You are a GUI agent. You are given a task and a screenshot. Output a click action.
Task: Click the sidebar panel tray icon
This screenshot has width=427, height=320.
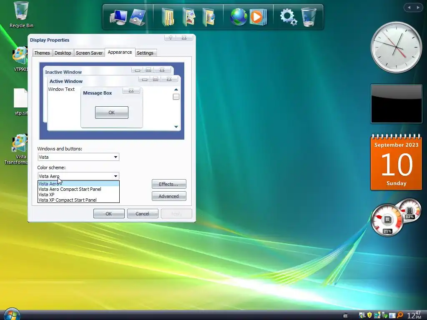click(392, 315)
